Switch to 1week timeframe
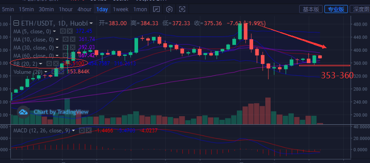Screen dimensions: 370x163 pyautogui.click(x=120, y=9)
